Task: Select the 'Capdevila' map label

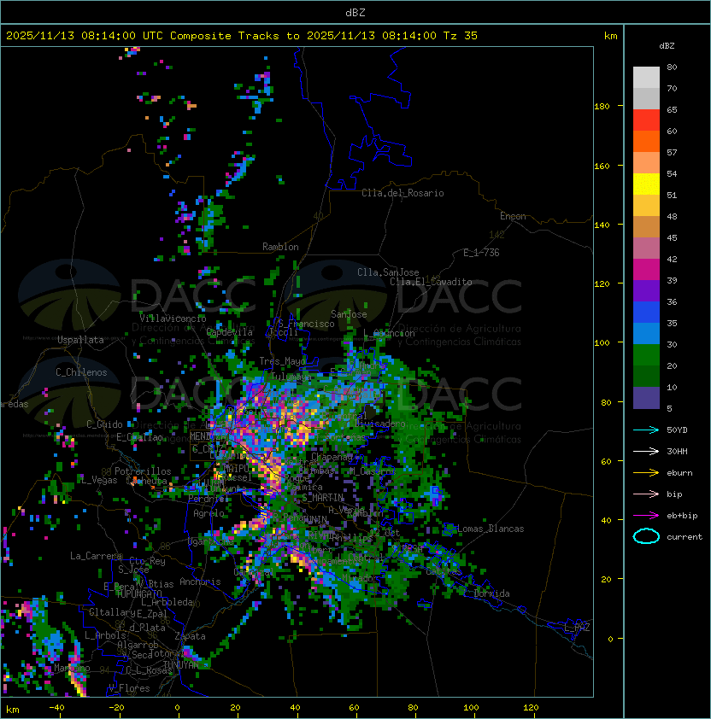Action: coord(230,332)
